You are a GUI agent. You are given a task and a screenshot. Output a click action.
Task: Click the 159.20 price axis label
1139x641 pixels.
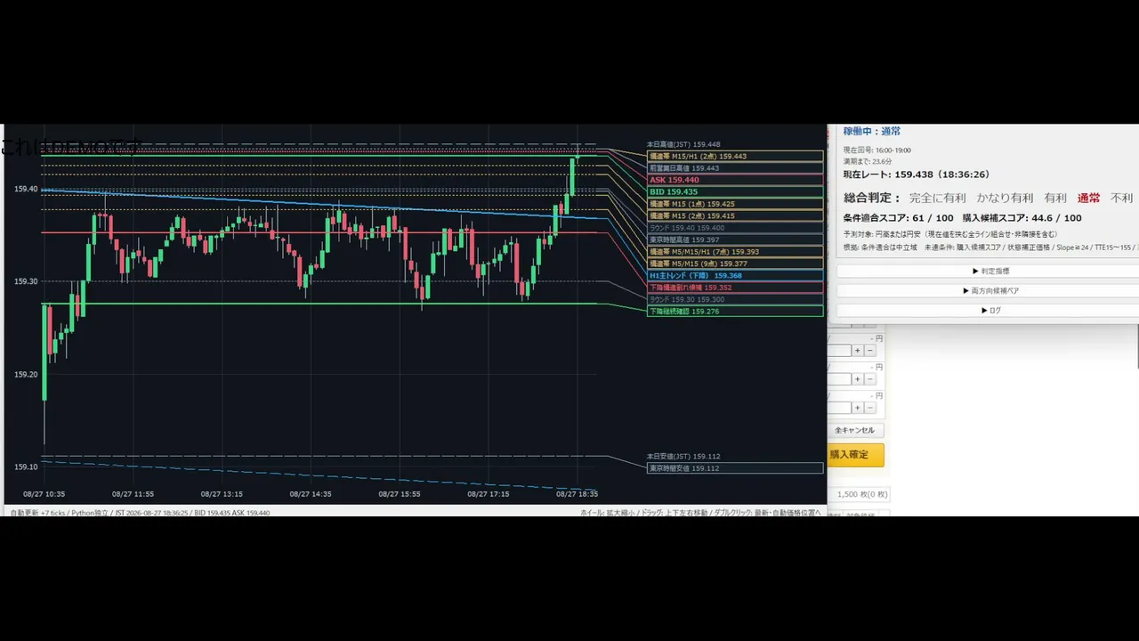[26, 374]
